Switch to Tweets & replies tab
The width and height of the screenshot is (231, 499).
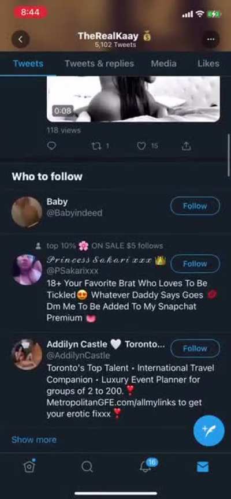click(x=99, y=64)
